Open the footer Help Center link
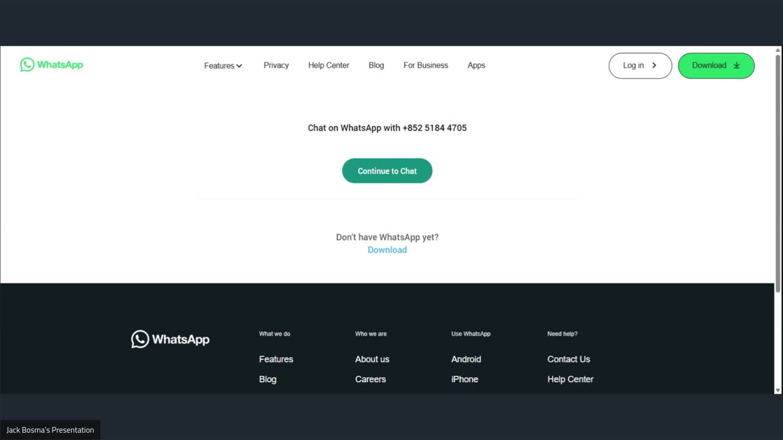The width and height of the screenshot is (783, 440). click(570, 380)
